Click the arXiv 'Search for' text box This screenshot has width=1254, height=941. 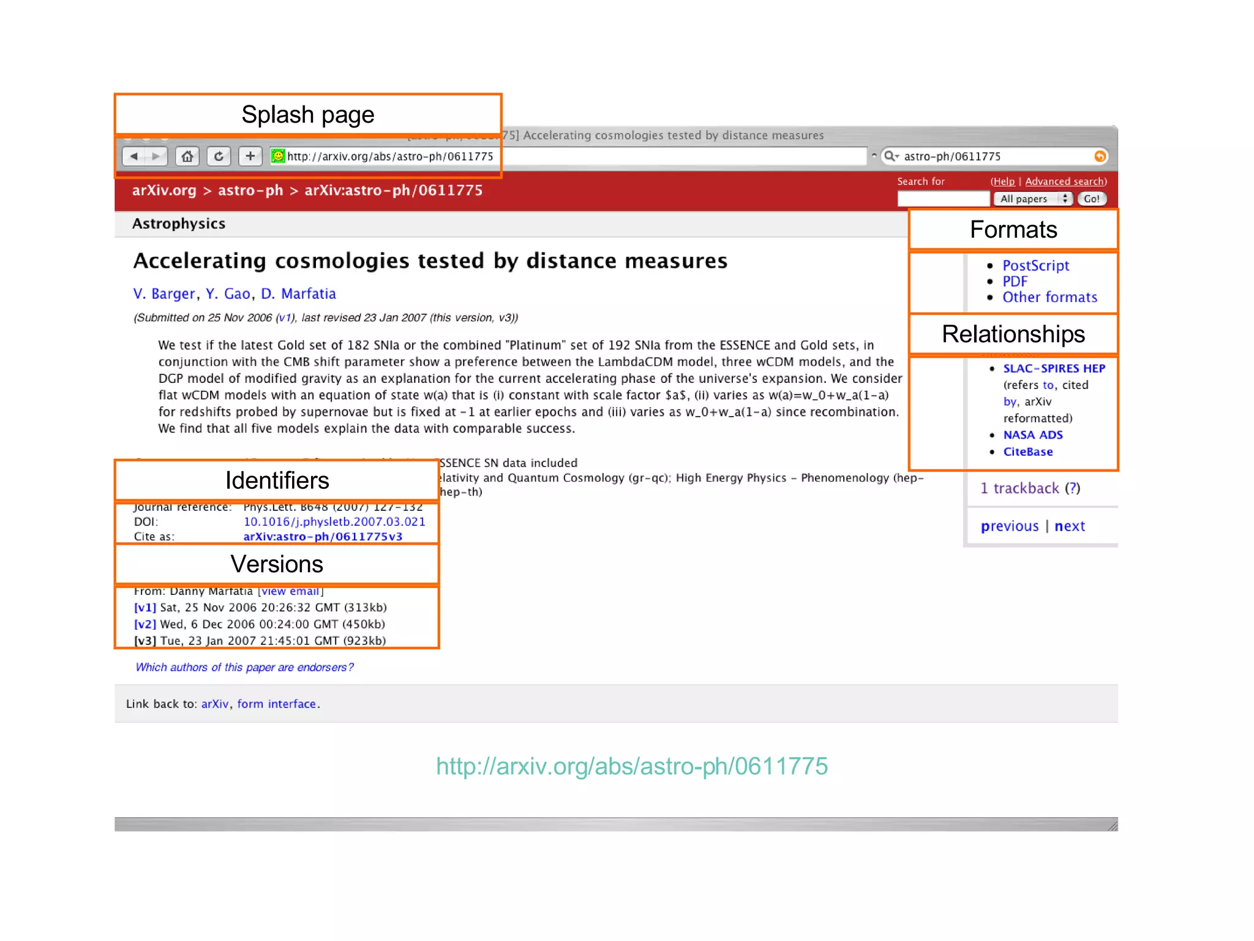coord(943,198)
